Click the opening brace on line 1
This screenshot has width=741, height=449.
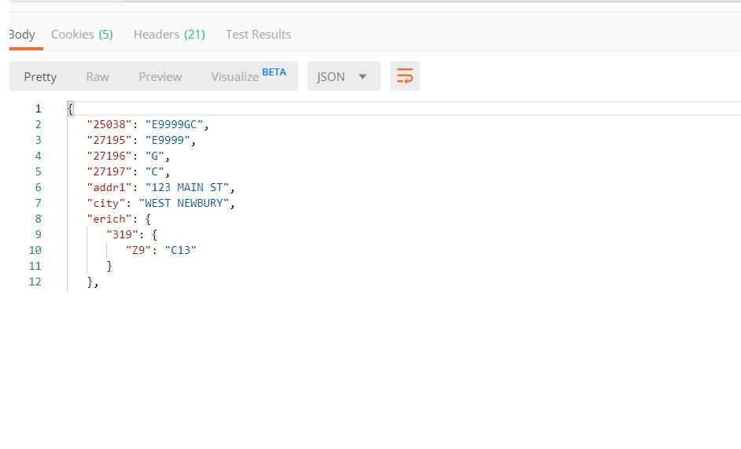point(71,109)
